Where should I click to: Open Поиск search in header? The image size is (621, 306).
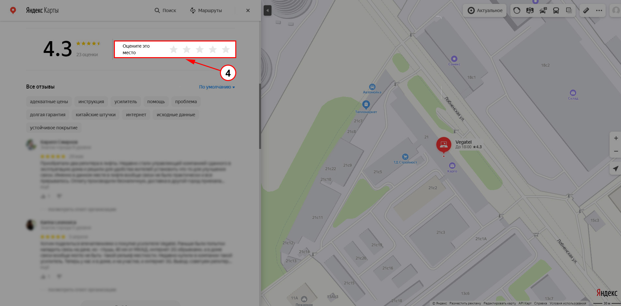coord(165,10)
